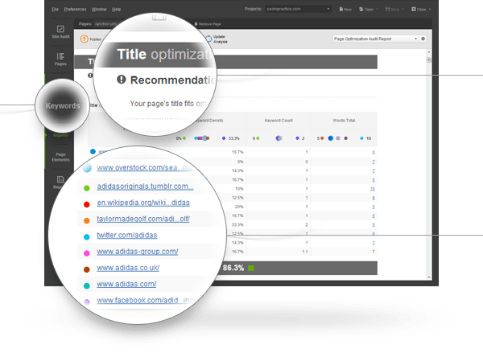This screenshot has width=483, height=353.
Task: Open the www.adidas.com/ link
Action: pos(126,284)
